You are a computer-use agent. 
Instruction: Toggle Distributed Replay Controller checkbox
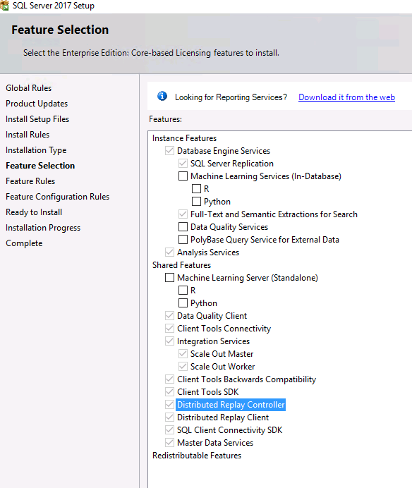[169, 405]
